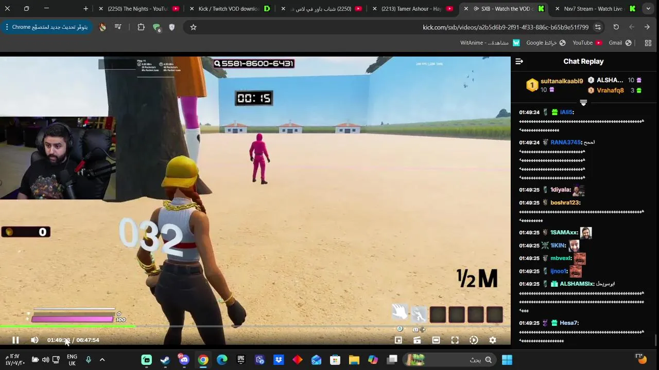The height and width of the screenshot is (370, 659).
Task: Open the extension with badge 6
Action: [157, 28]
